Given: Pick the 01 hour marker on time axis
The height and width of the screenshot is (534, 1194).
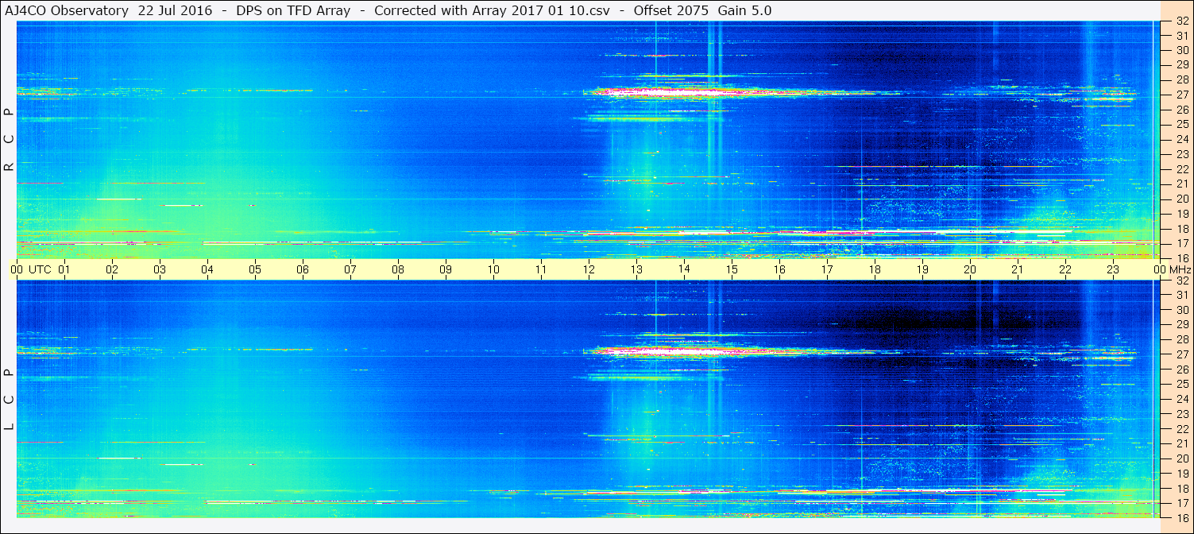Looking at the screenshot, I should click(x=64, y=269).
